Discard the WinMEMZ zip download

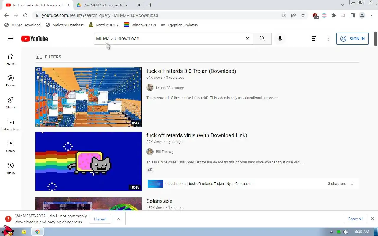pyautogui.click(x=100, y=219)
